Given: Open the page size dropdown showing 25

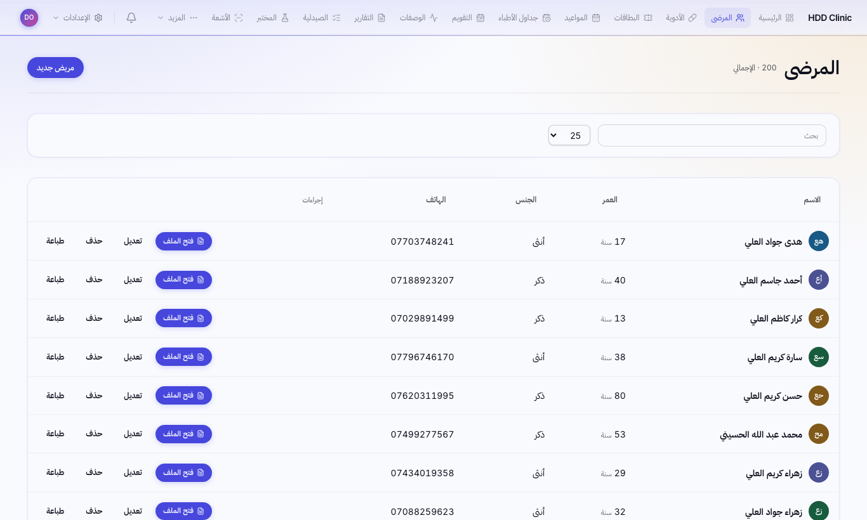Looking at the screenshot, I should (569, 135).
